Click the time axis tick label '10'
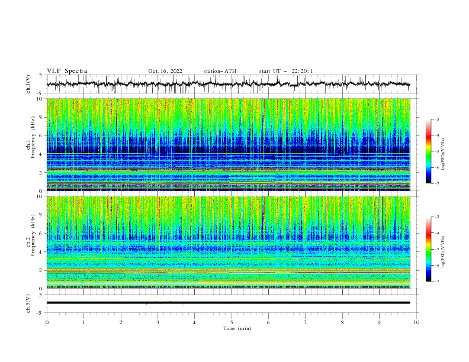Viewport: 469px width, 362px height. click(x=416, y=322)
